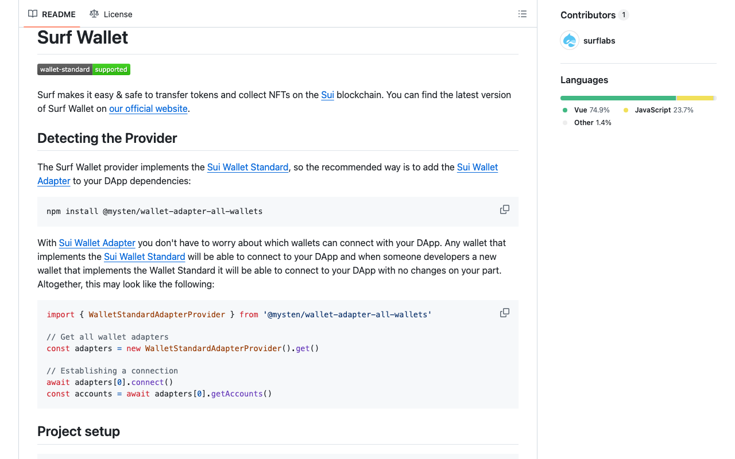
Task: Click the green Vue segment of language bar
Action: click(x=618, y=98)
